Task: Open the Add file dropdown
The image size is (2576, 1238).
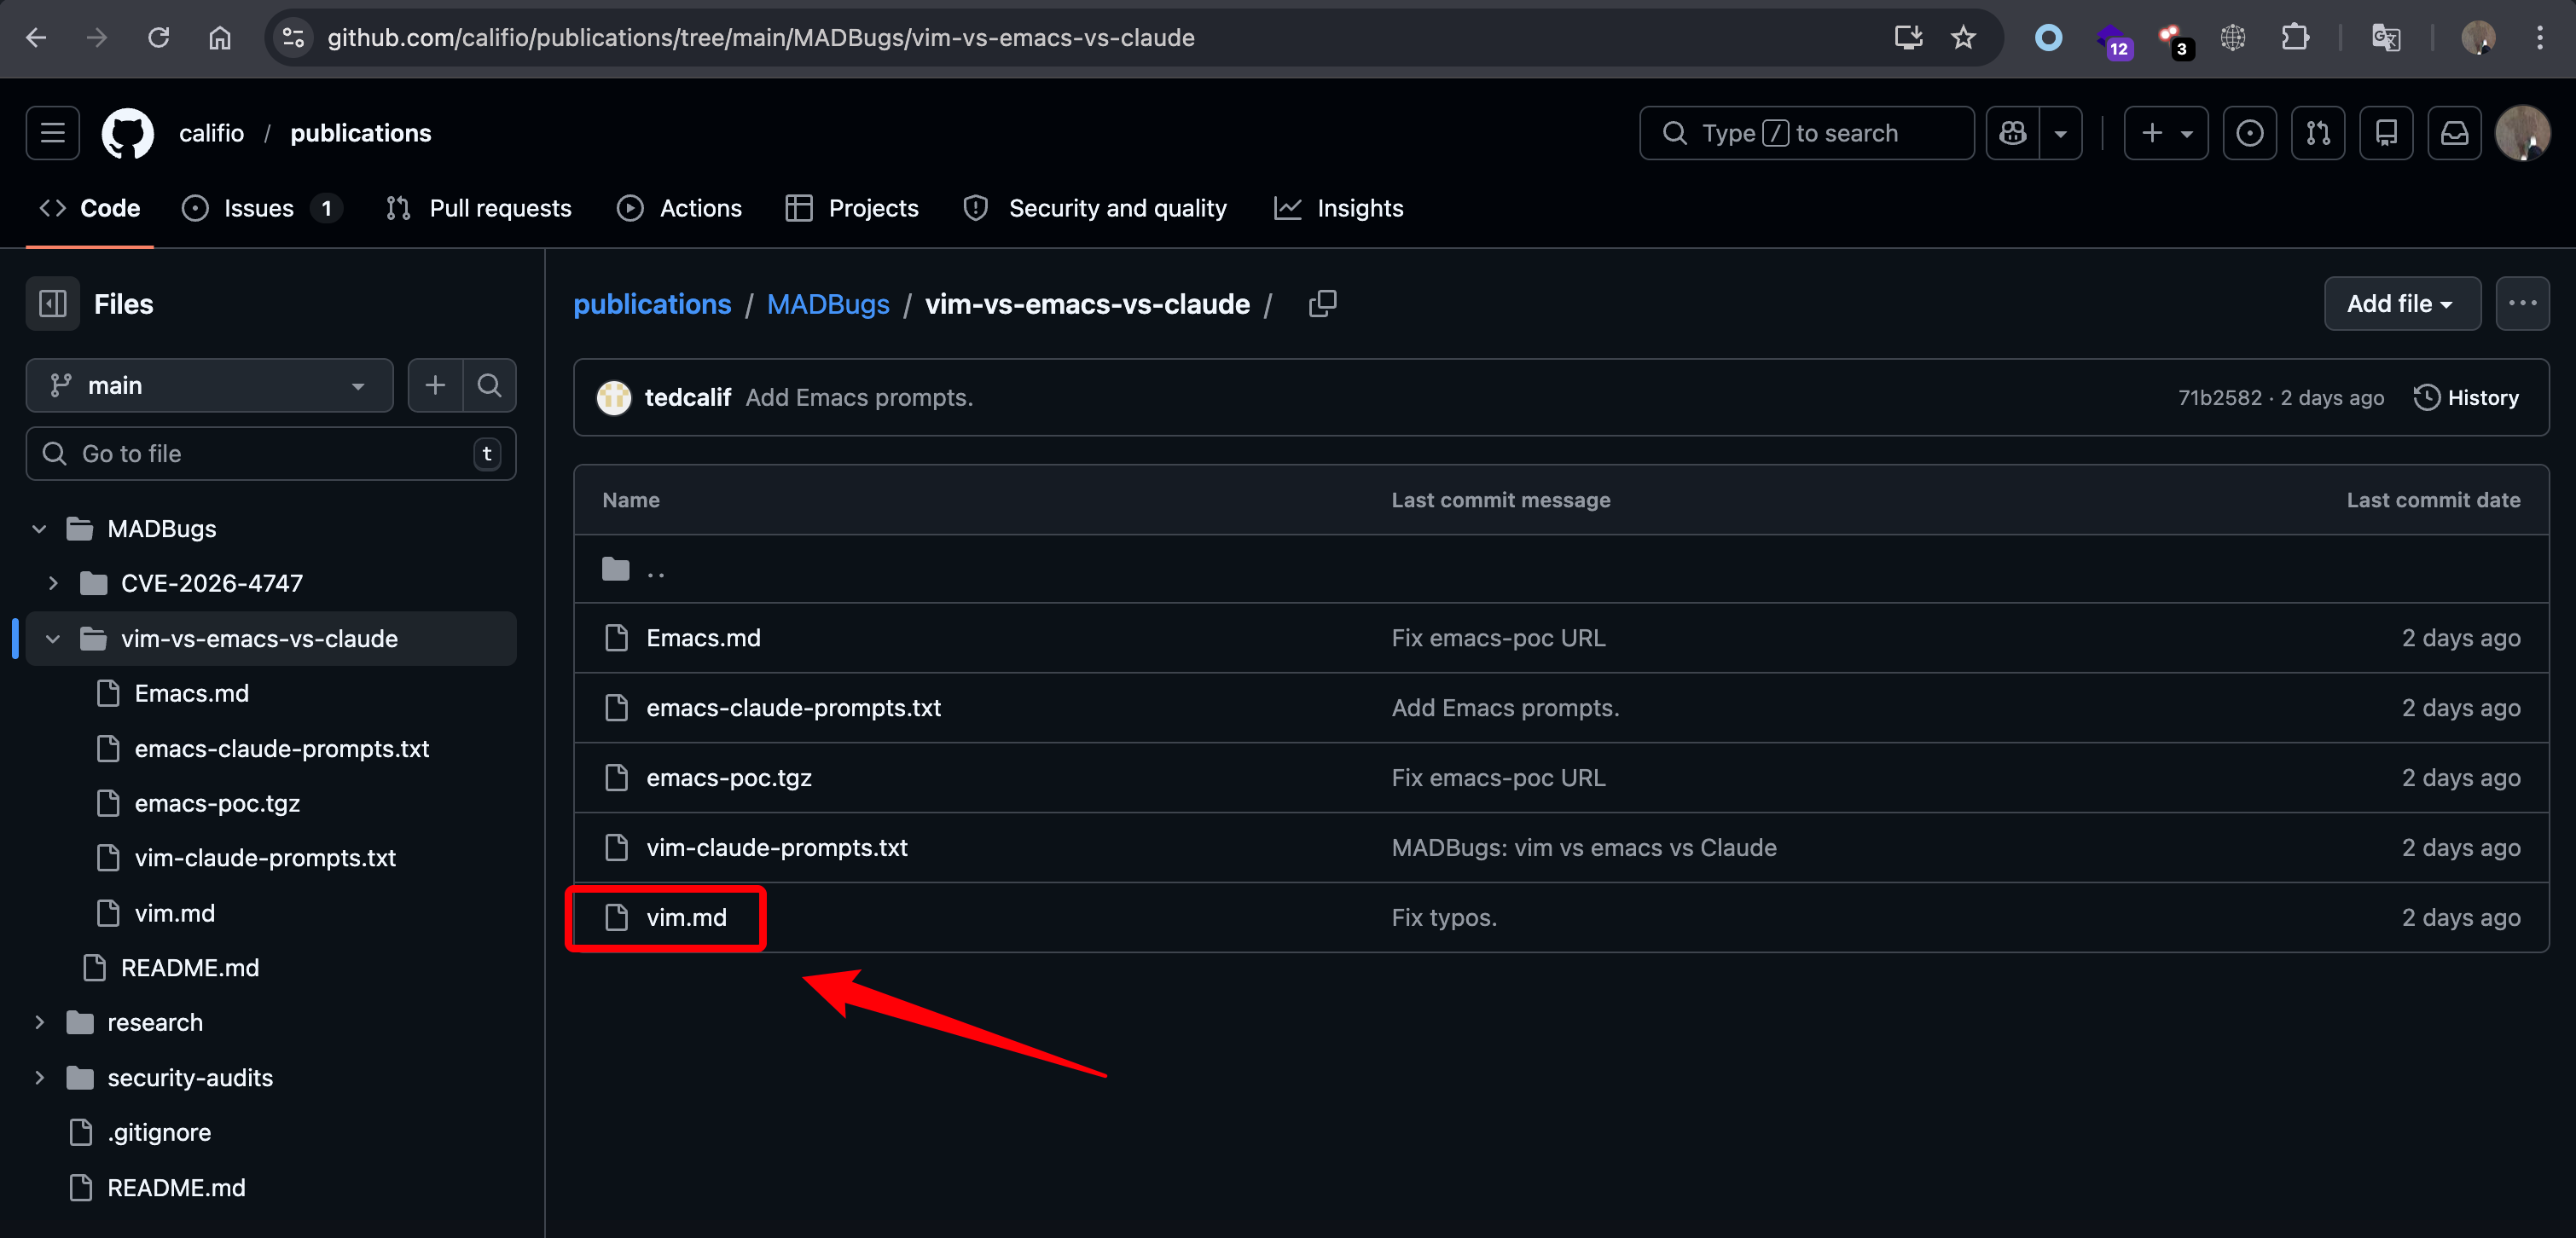Action: click(x=2401, y=304)
